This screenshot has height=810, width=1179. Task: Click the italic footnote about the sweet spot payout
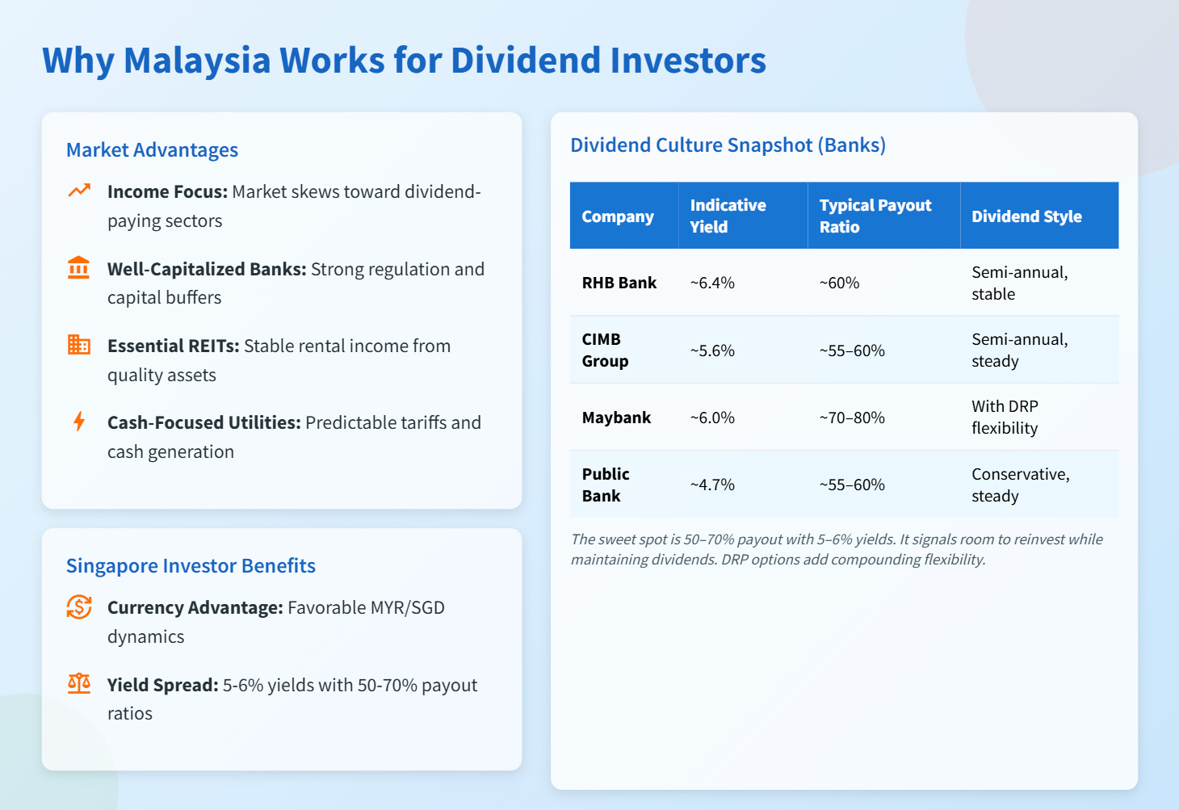pyautogui.click(x=837, y=549)
